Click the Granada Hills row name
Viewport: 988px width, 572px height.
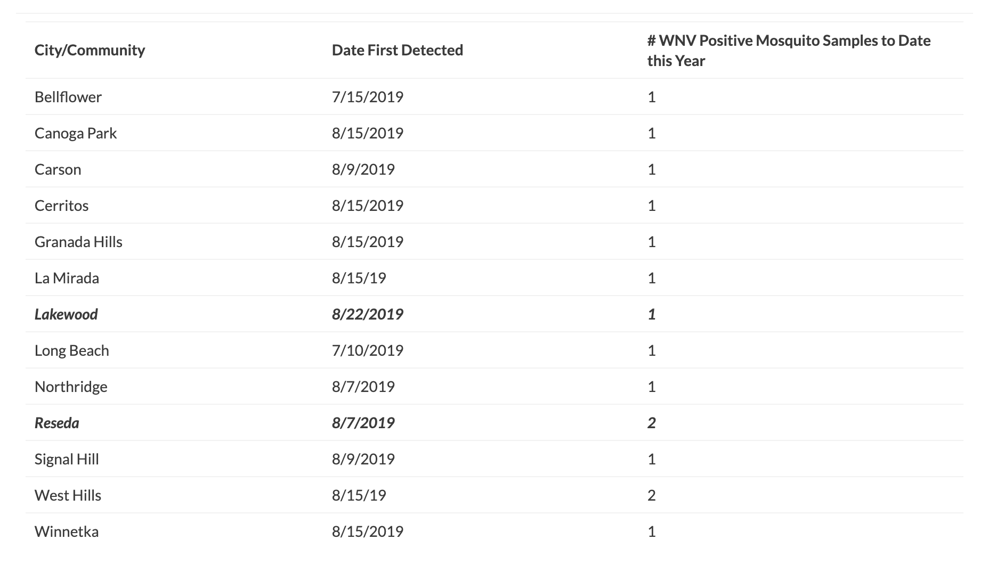pos(78,242)
